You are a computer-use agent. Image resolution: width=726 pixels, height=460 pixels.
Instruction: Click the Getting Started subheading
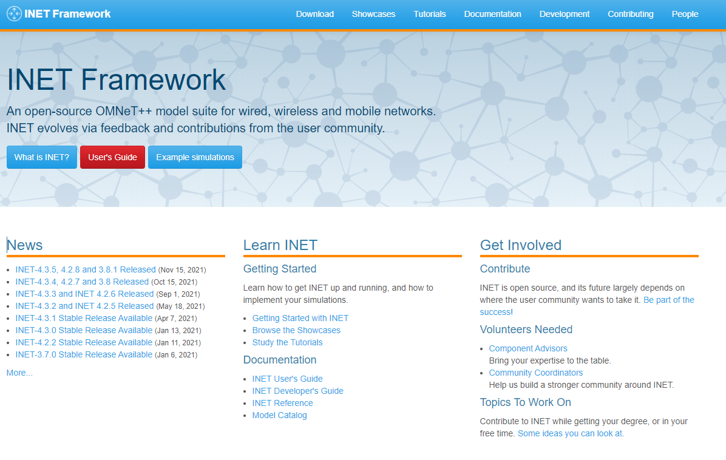pos(280,269)
